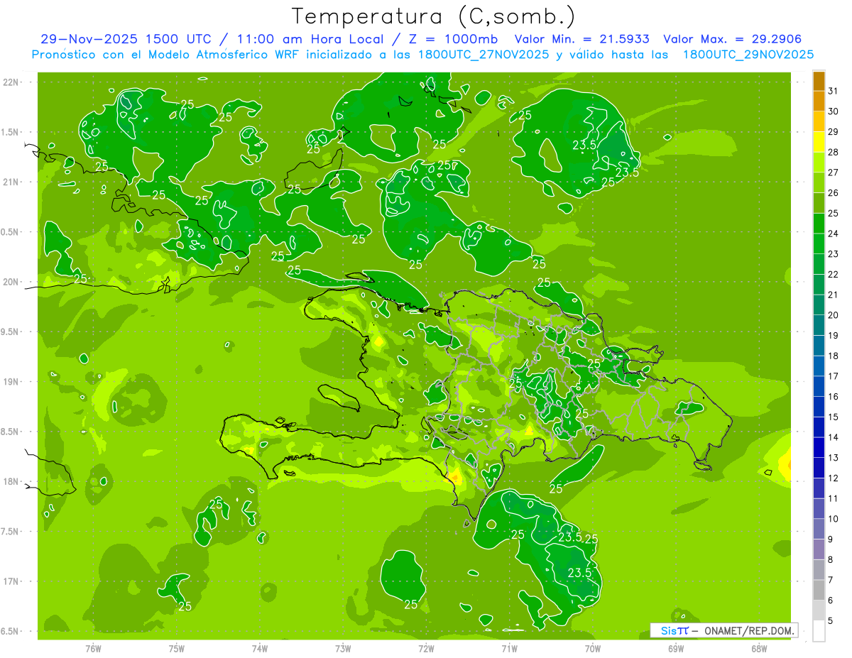Image resolution: width=852 pixels, height=658 pixels.
Task: Click the '21N' latitude axis label
Action: coord(11,182)
